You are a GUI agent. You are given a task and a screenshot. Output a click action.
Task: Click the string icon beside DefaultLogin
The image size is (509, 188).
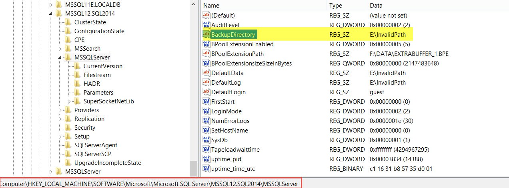point(206,92)
